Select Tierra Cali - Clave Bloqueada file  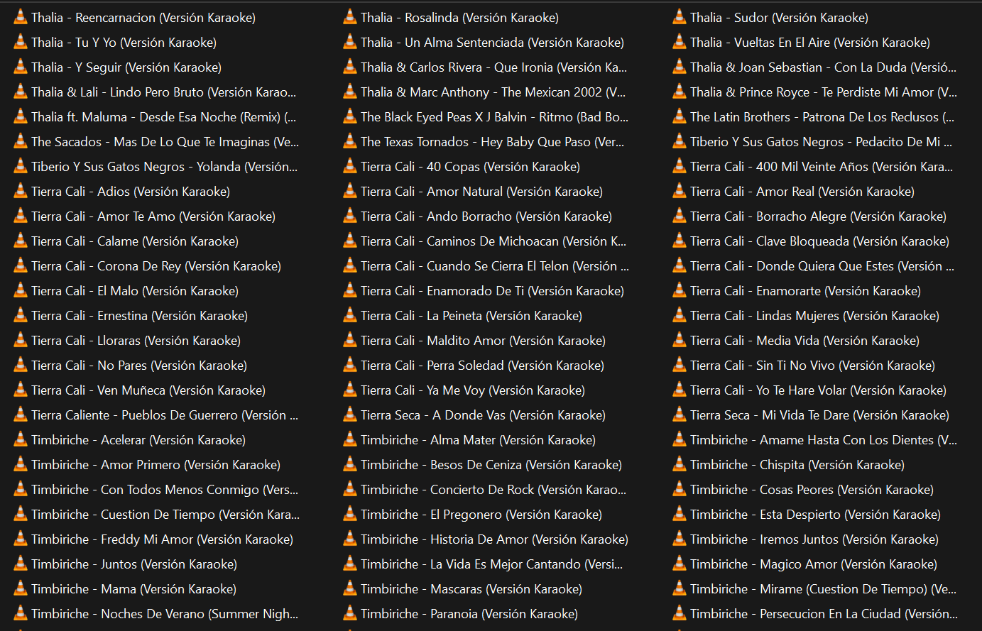(x=819, y=241)
